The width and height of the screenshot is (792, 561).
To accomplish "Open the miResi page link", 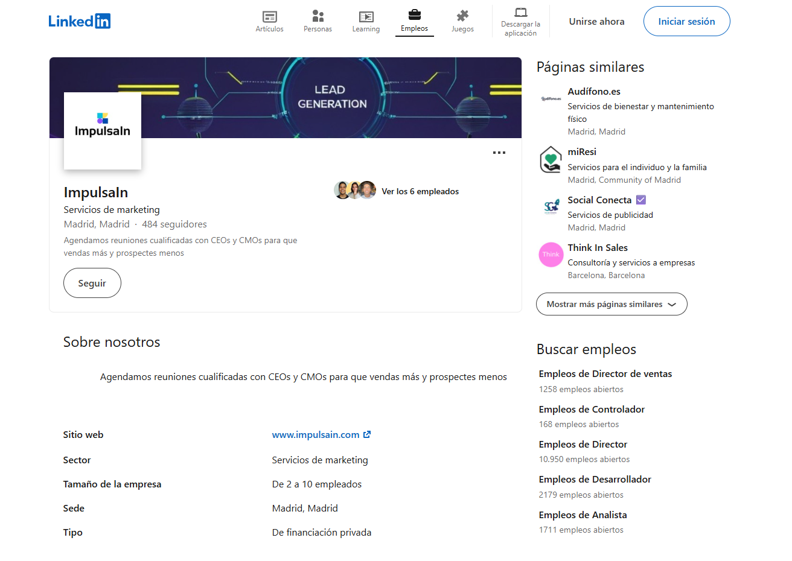I will (582, 152).
